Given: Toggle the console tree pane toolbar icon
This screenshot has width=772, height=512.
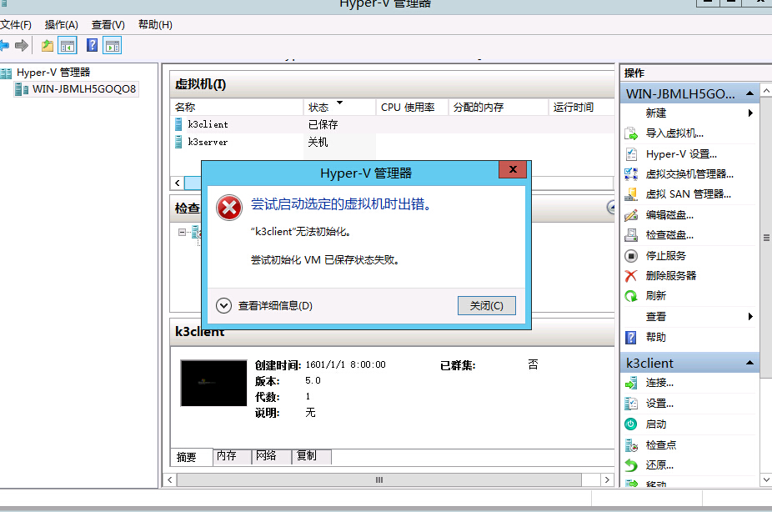Looking at the screenshot, I should tap(68, 46).
